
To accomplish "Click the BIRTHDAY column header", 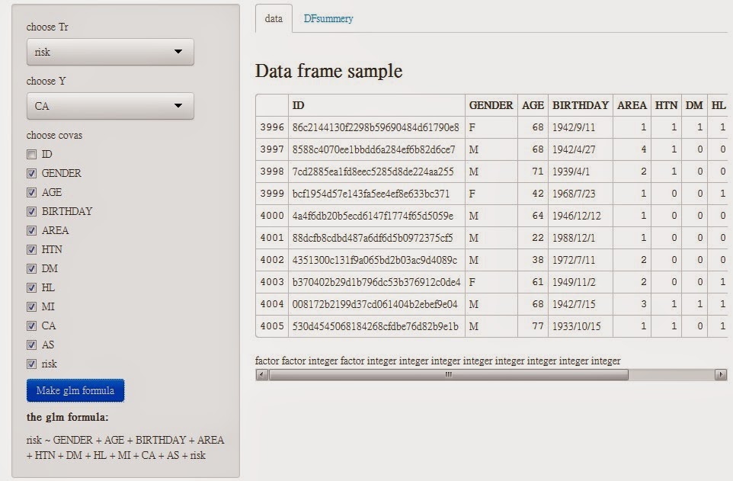I will pos(580,105).
